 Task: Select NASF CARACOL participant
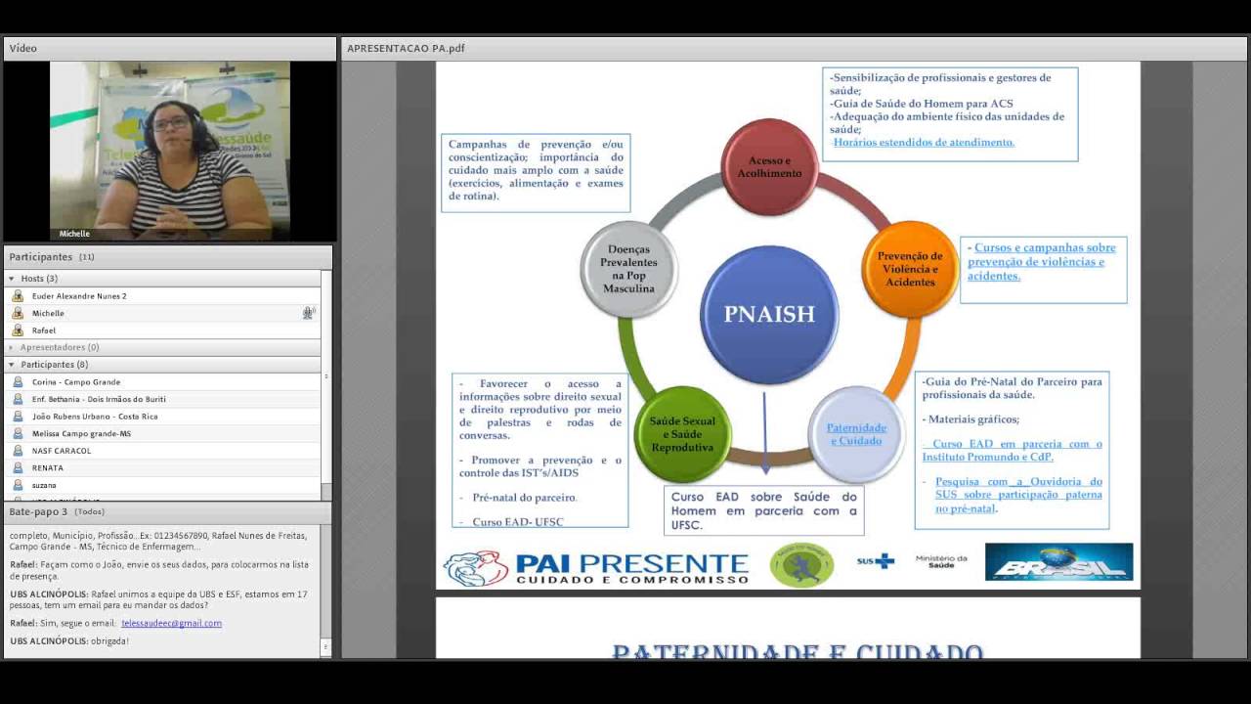click(162, 451)
